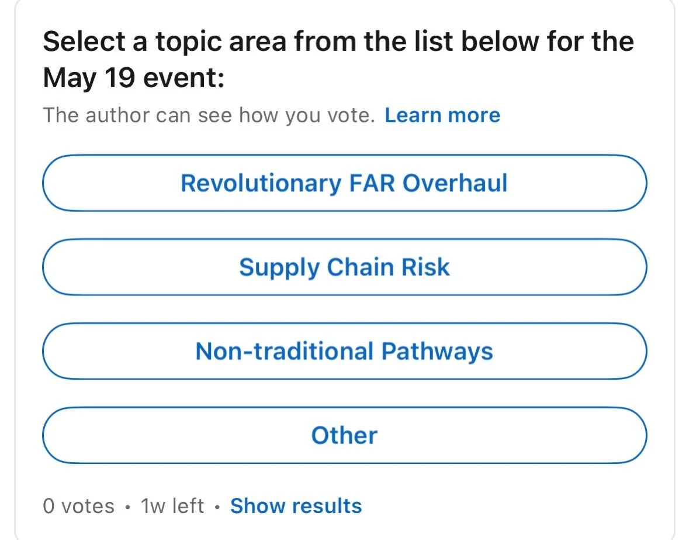Click the 1w left time remaining label

(x=172, y=505)
